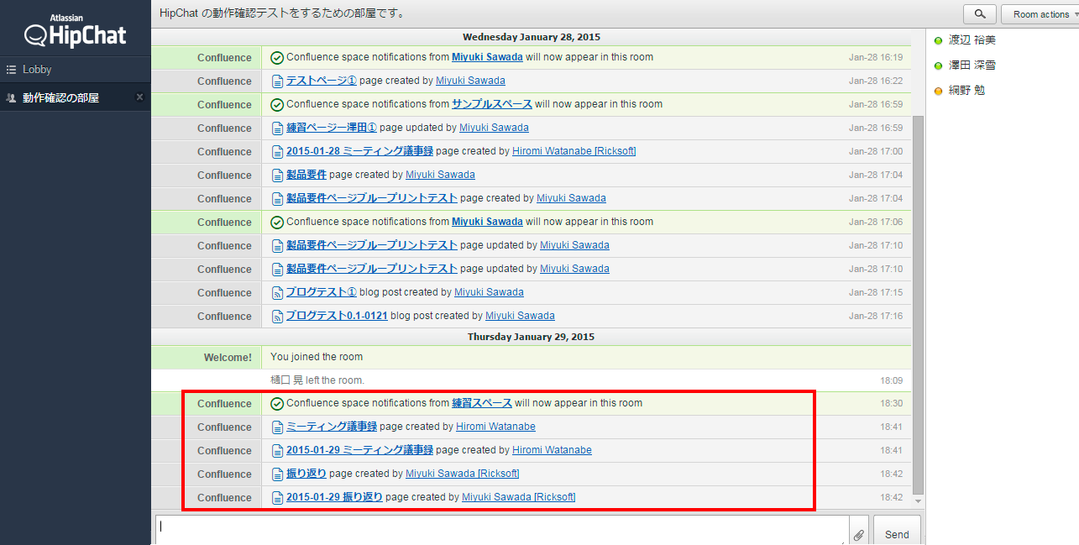Open the ブログテスト① blog post link
Screen dimensions: 1079x545
point(322,292)
